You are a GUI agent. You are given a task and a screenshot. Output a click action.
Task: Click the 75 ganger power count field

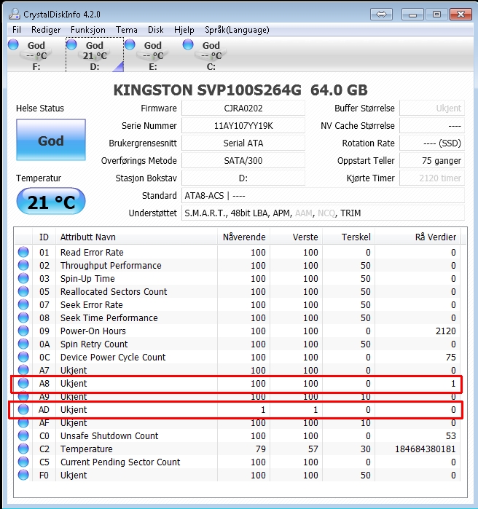click(x=432, y=161)
